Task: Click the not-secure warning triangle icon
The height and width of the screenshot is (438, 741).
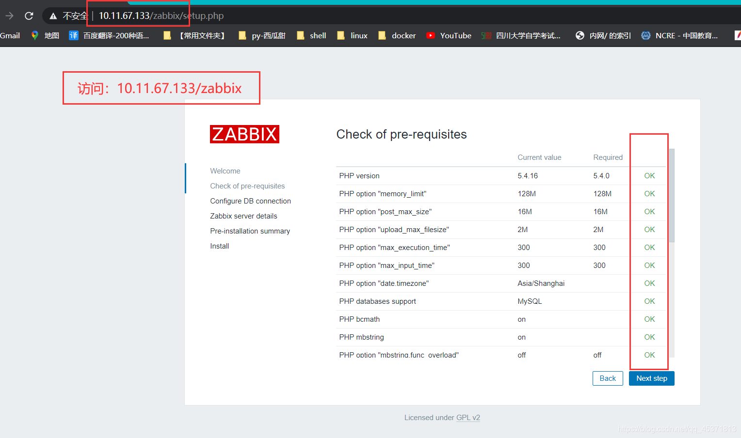Action: 53,16
